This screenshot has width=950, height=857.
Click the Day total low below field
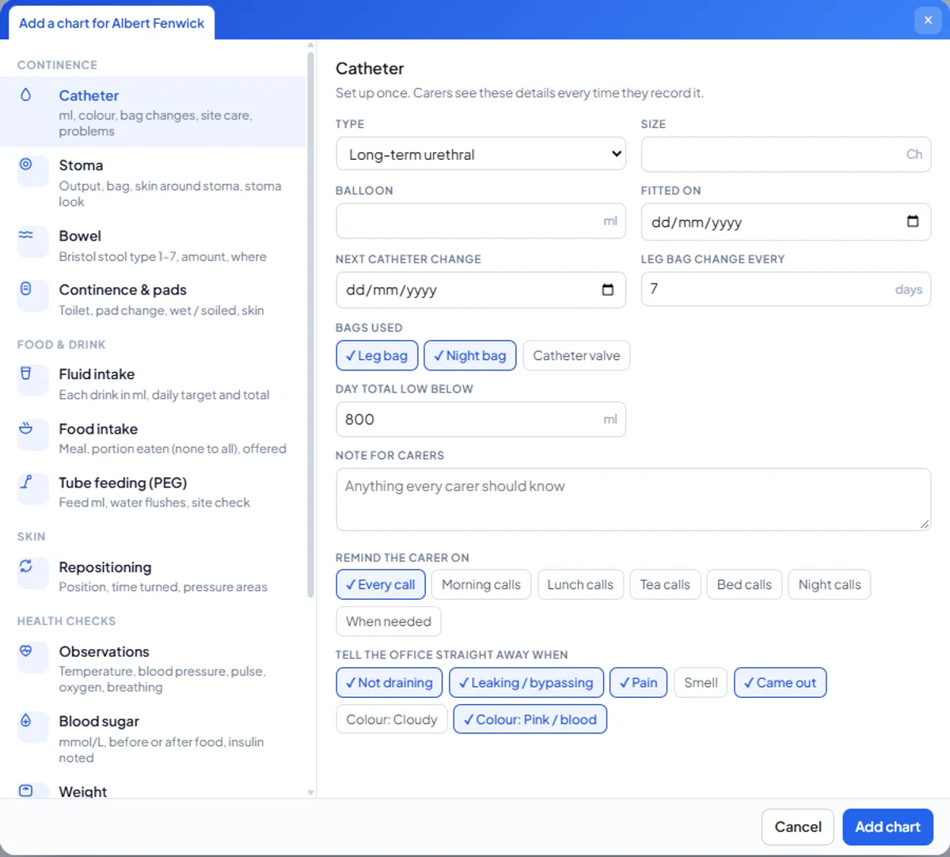coord(481,419)
